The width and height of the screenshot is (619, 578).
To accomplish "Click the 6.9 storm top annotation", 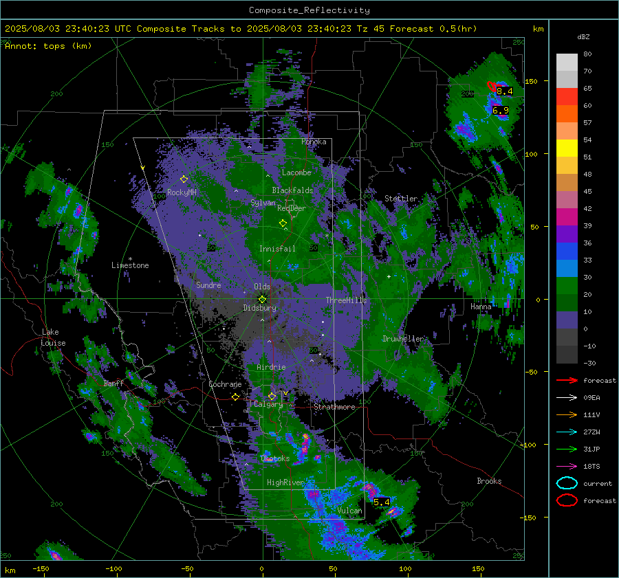I will click(501, 111).
